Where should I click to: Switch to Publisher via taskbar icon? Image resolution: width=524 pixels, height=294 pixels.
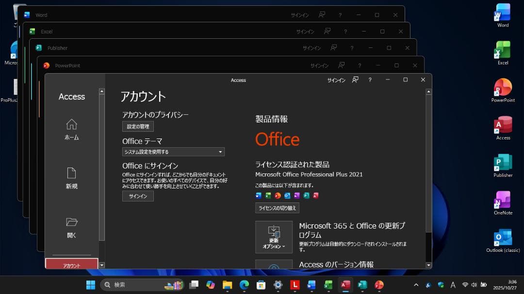[x=362, y=285]
